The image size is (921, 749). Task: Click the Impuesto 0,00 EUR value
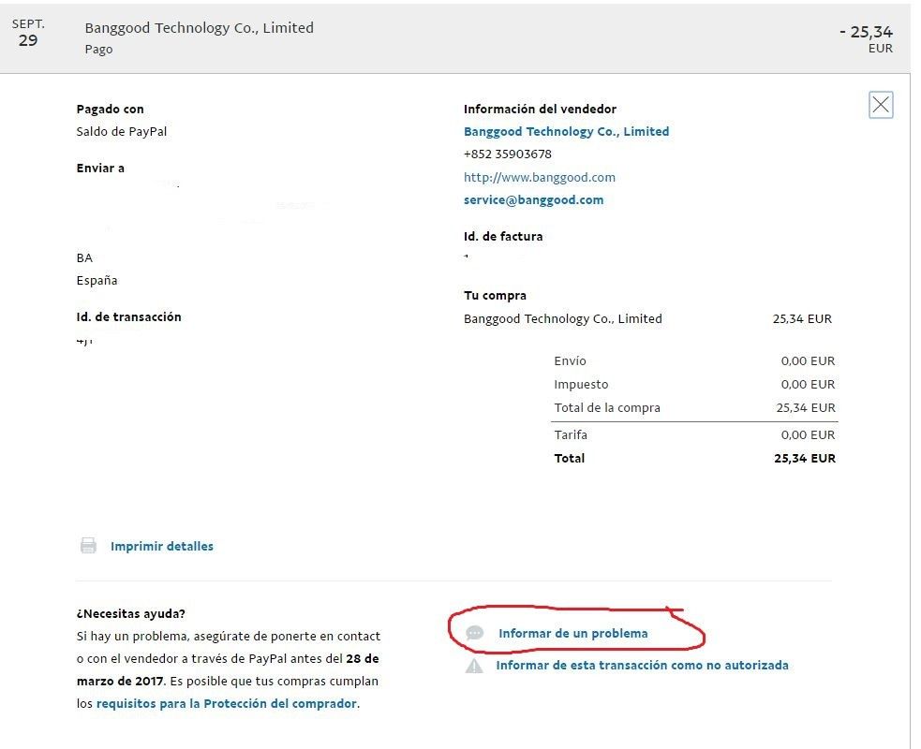[x=808, y=385]
